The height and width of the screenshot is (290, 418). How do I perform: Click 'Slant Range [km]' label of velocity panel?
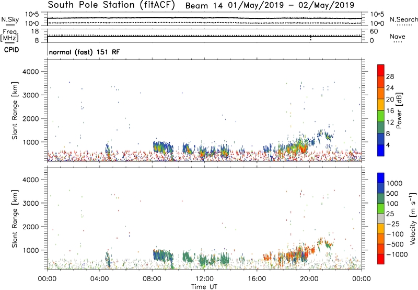[15, 219]
